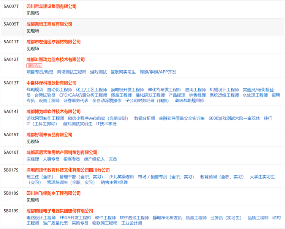Open 游戏网页制作工程师 job posting
Viewport: 285px width, 229px height.
coord(45,118)
